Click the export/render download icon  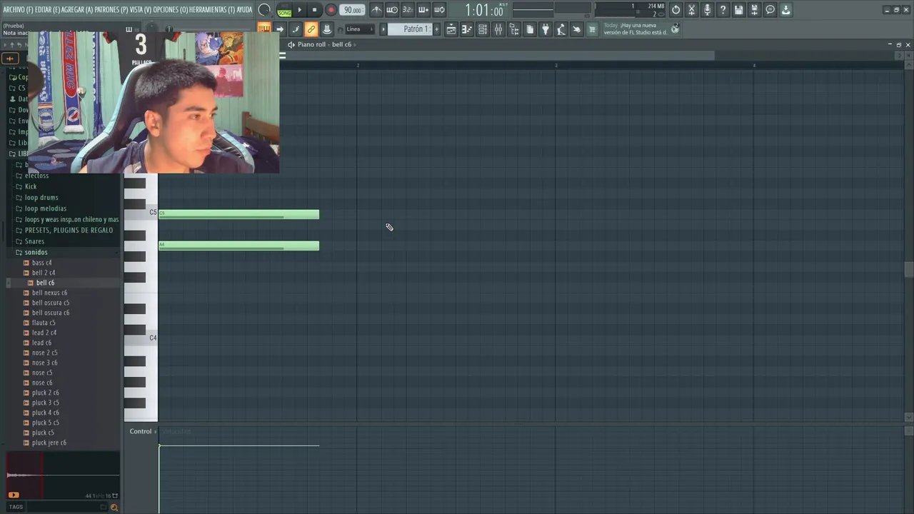pyautogui.click(x=785, y=10)
